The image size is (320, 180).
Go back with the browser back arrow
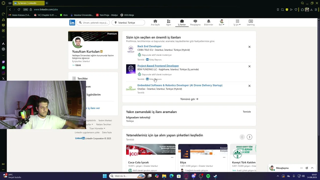10,9
